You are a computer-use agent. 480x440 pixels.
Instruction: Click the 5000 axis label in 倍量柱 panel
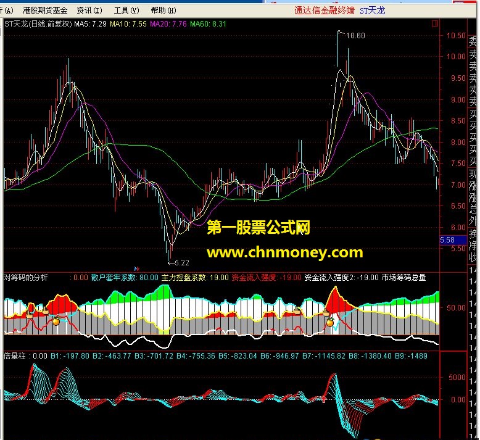click(457, 378)
